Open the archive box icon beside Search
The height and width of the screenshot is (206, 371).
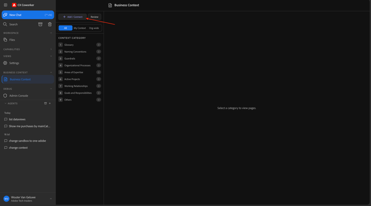(41, 24)
